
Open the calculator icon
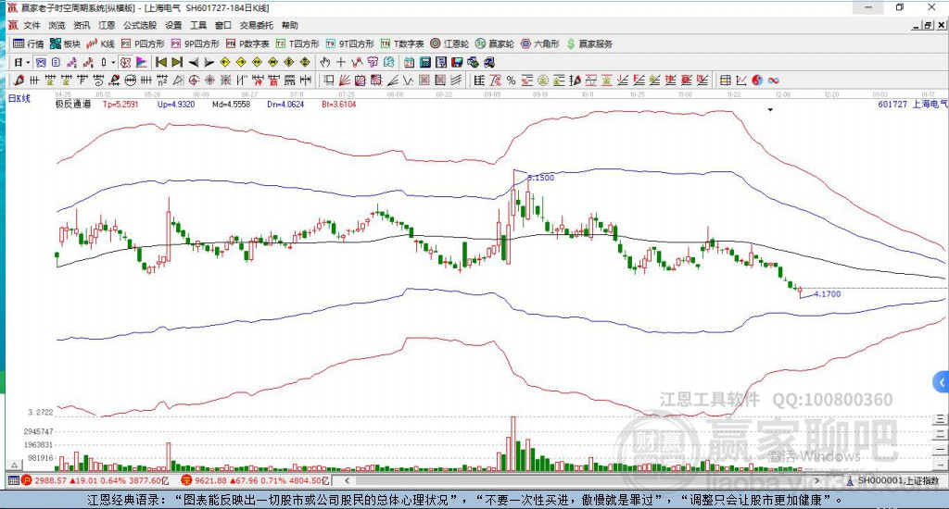[425, 62]
